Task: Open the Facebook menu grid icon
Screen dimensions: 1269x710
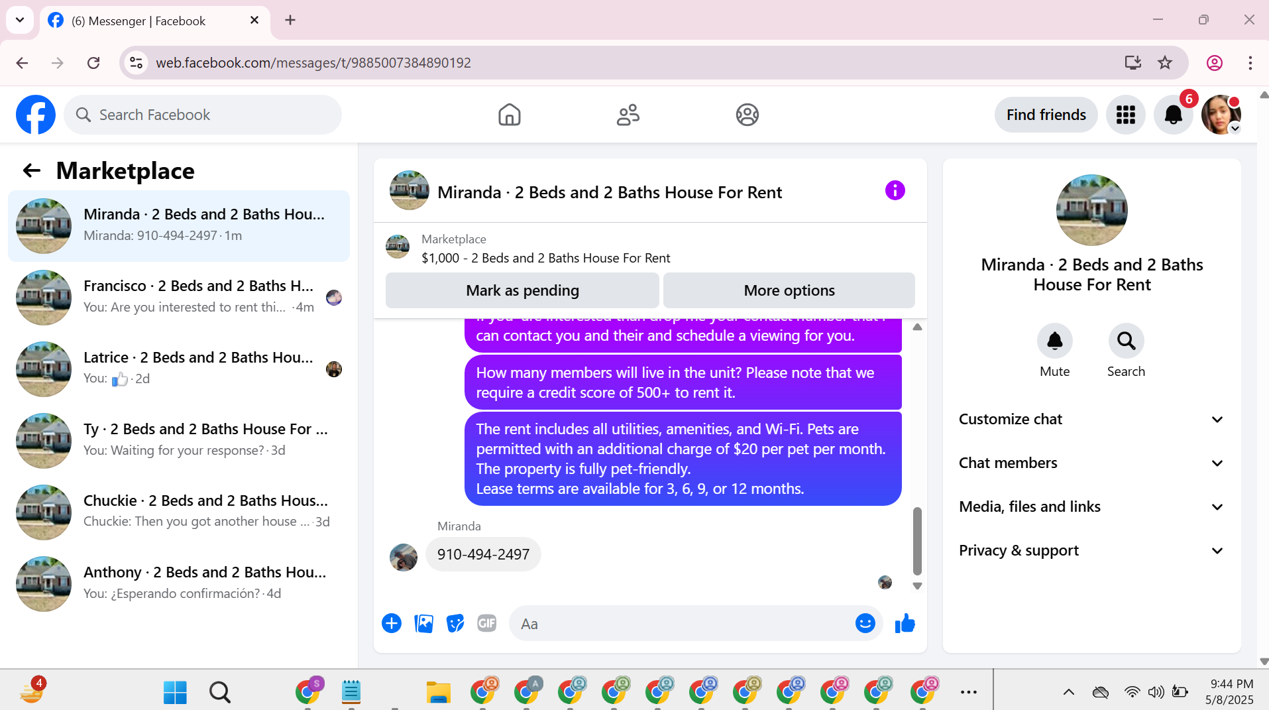Action: (x=1125, y=115)
